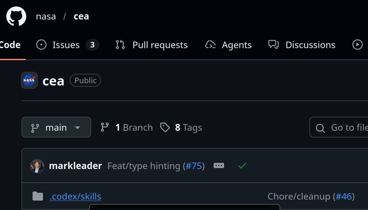The width and height of the screenshot is (368, 210).
Task: Show the green check status details
Action: click(242, 166)
